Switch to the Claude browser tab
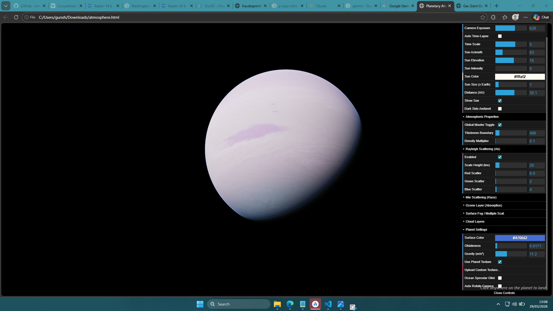 321,6
